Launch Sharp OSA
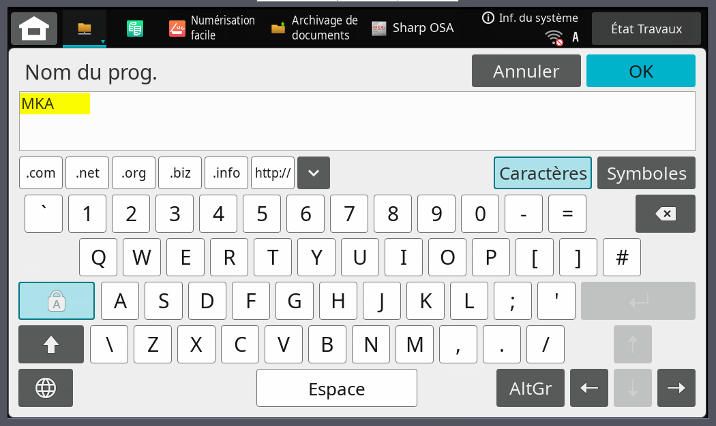This screenshot has height=426, width=716. 413,28
